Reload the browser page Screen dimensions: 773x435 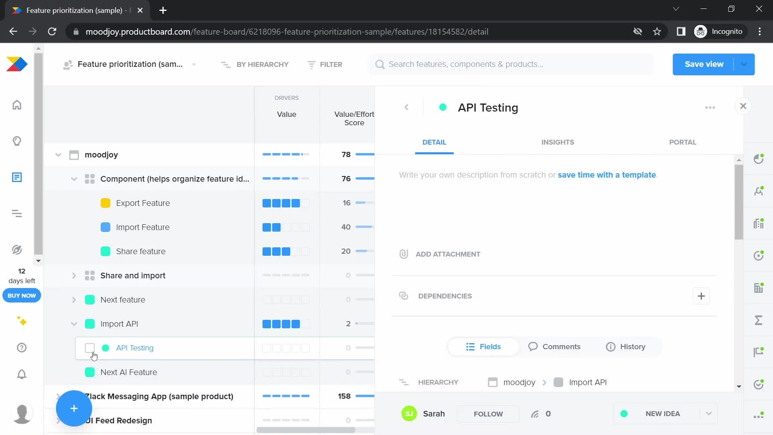tap(52, 31)
